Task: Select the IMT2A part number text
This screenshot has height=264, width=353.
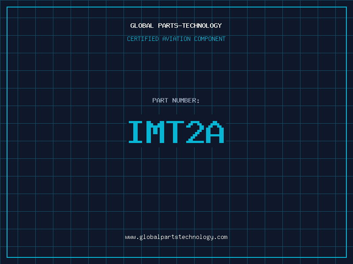Action: (176, 132)
